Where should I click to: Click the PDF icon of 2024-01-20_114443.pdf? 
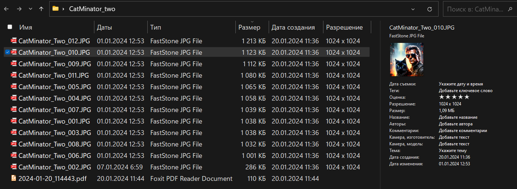coord(14,179)
